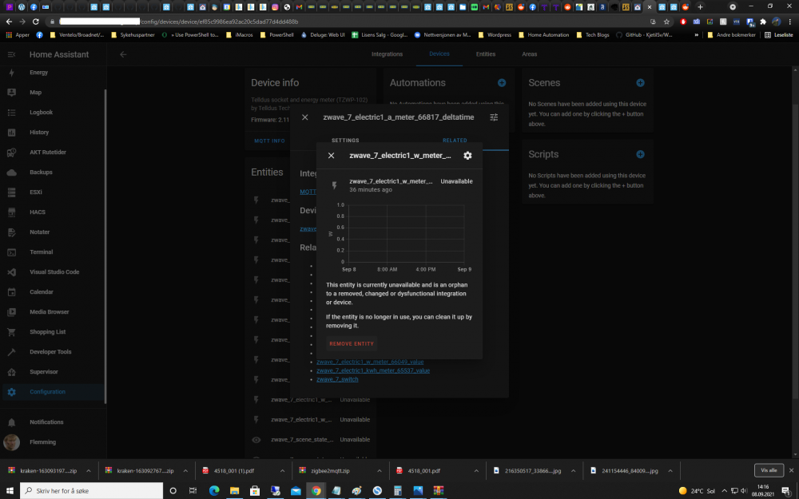Open Terminal in the sidebar
This screenshot has height=499, width=799.
pyautogui.click(x=41, y=252)
